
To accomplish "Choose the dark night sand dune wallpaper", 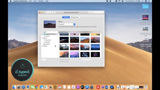I will [64, 40].
